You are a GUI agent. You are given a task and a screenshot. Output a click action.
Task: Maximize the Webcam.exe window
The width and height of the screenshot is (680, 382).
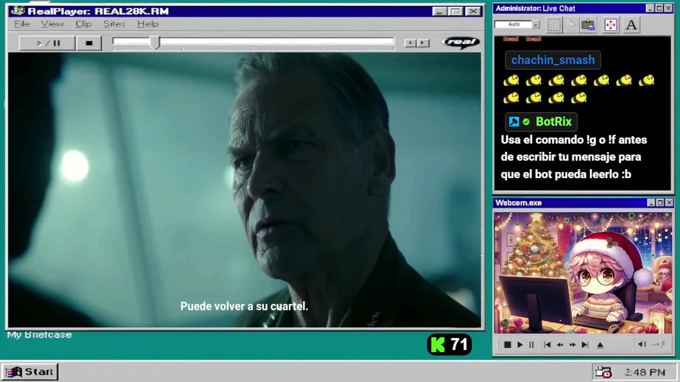[x=660, y=203]
